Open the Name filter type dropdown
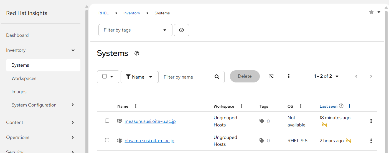Viewport: 389px width, 153px height. click(x=139, y=77)
